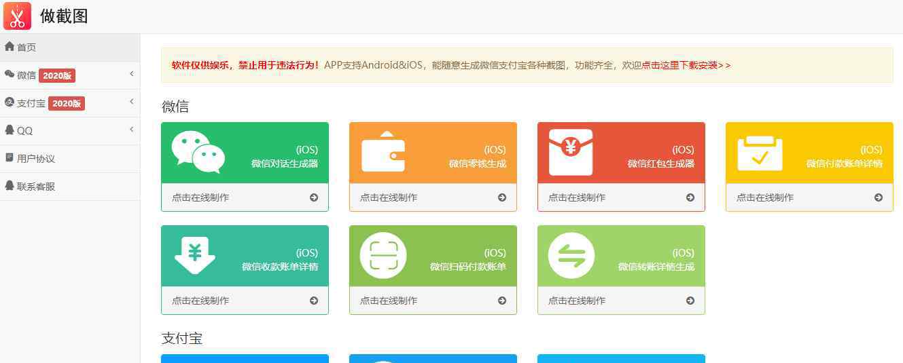
Task: Open the 首页 sidebar item
Action: 70,47
